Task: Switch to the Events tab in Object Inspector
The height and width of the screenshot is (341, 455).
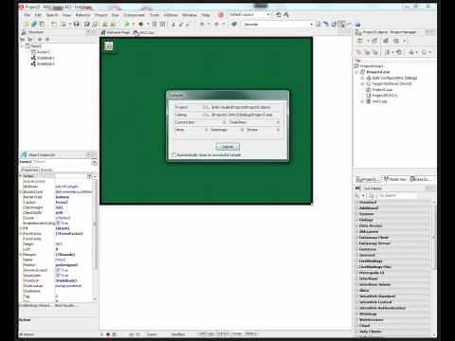Action: pos(46,170)
